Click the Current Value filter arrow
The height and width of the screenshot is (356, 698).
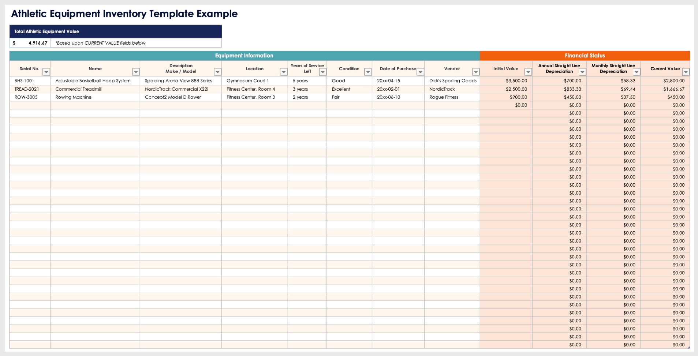click(x=686, y=72)
